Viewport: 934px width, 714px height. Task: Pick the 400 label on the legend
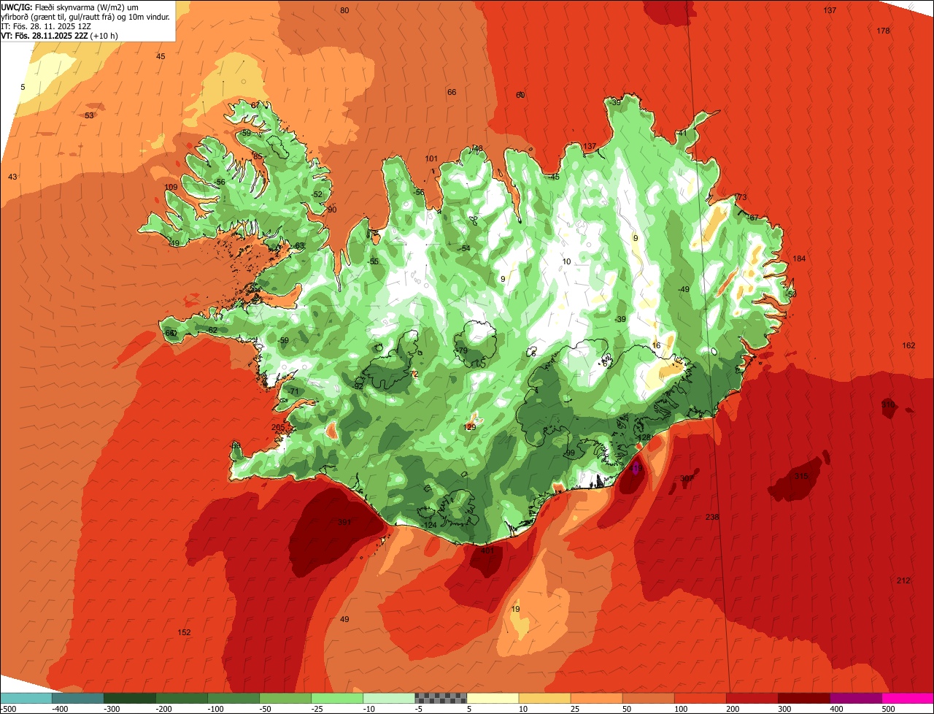click(837, 708)
